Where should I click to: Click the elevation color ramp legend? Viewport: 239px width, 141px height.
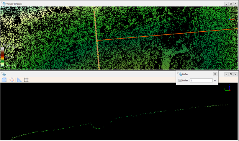[x=2, y=57]
